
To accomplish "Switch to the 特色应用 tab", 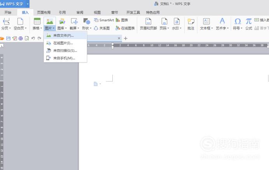I will click(153, 12).
